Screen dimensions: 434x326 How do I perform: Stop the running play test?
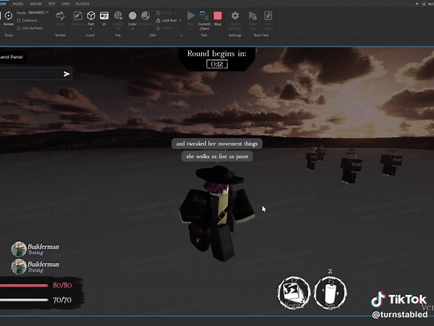tap(218, 17)
